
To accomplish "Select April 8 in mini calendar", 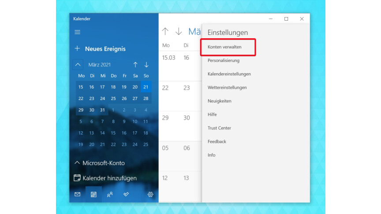I will pyautogui.click(x=113, y=122).
